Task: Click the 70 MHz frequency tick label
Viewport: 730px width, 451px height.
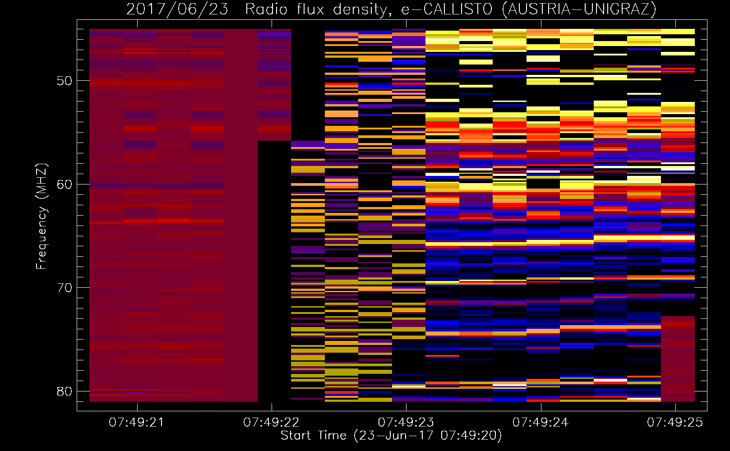Action: coord(65,288)
